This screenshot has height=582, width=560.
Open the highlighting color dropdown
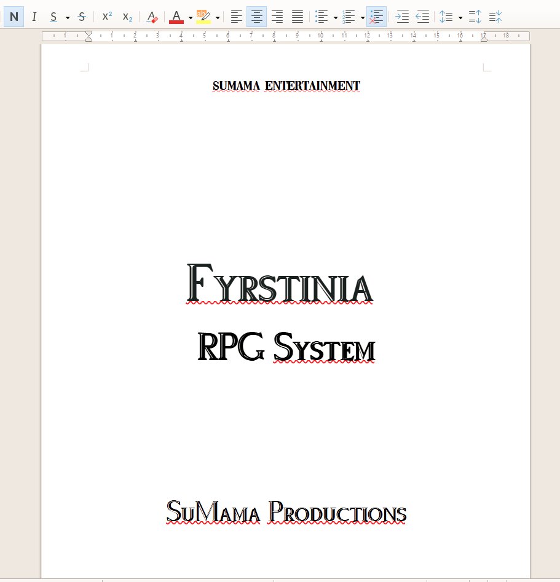[217, 17]
